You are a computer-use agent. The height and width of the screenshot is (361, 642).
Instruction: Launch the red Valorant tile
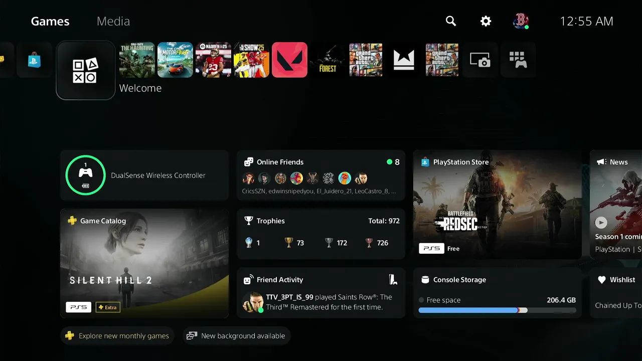click(289, 60)
